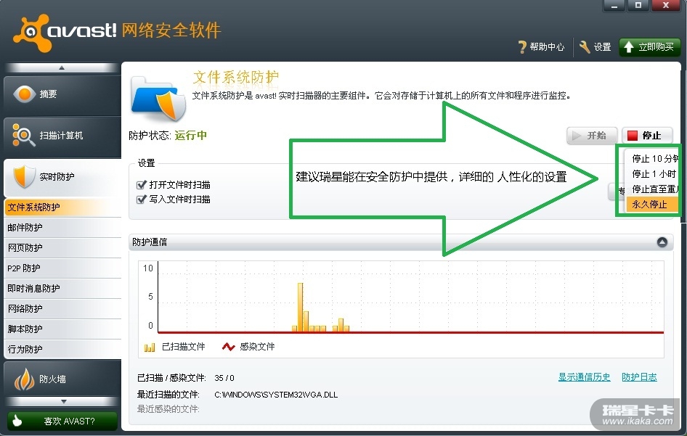Click the 开始 start button
This screenshot has height=436, width=687.
tap(592, 135)
